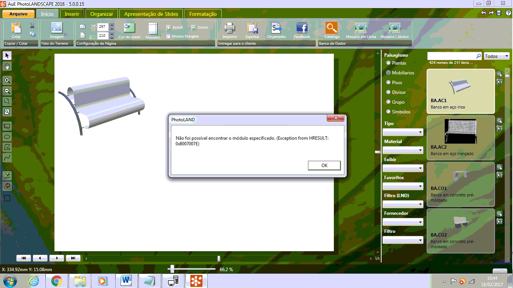Click the zoom slider handle
Image resolution: width=513 pixels, height=288 pixels.
172,269
